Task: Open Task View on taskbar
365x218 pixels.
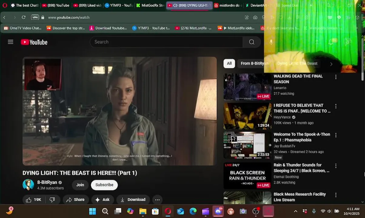Action: (x=118, y=211)
